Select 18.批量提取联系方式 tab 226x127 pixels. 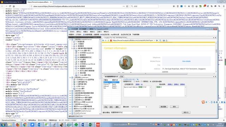coord(111,77)
